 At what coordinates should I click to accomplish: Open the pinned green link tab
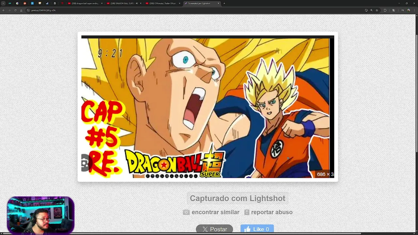(x=9, y=3)
